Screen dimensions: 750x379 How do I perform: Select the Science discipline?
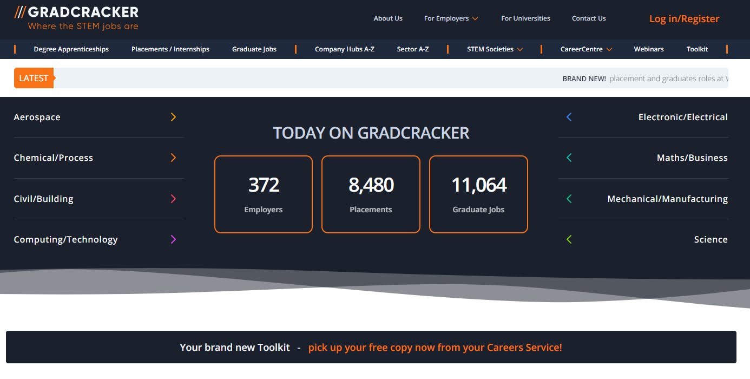[x=710, y=239]
